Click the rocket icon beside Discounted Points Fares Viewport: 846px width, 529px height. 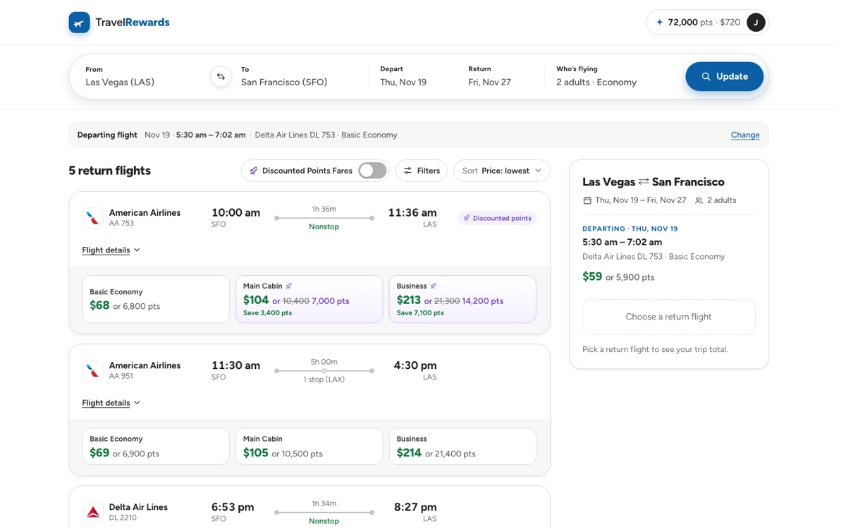pos(254,171)
